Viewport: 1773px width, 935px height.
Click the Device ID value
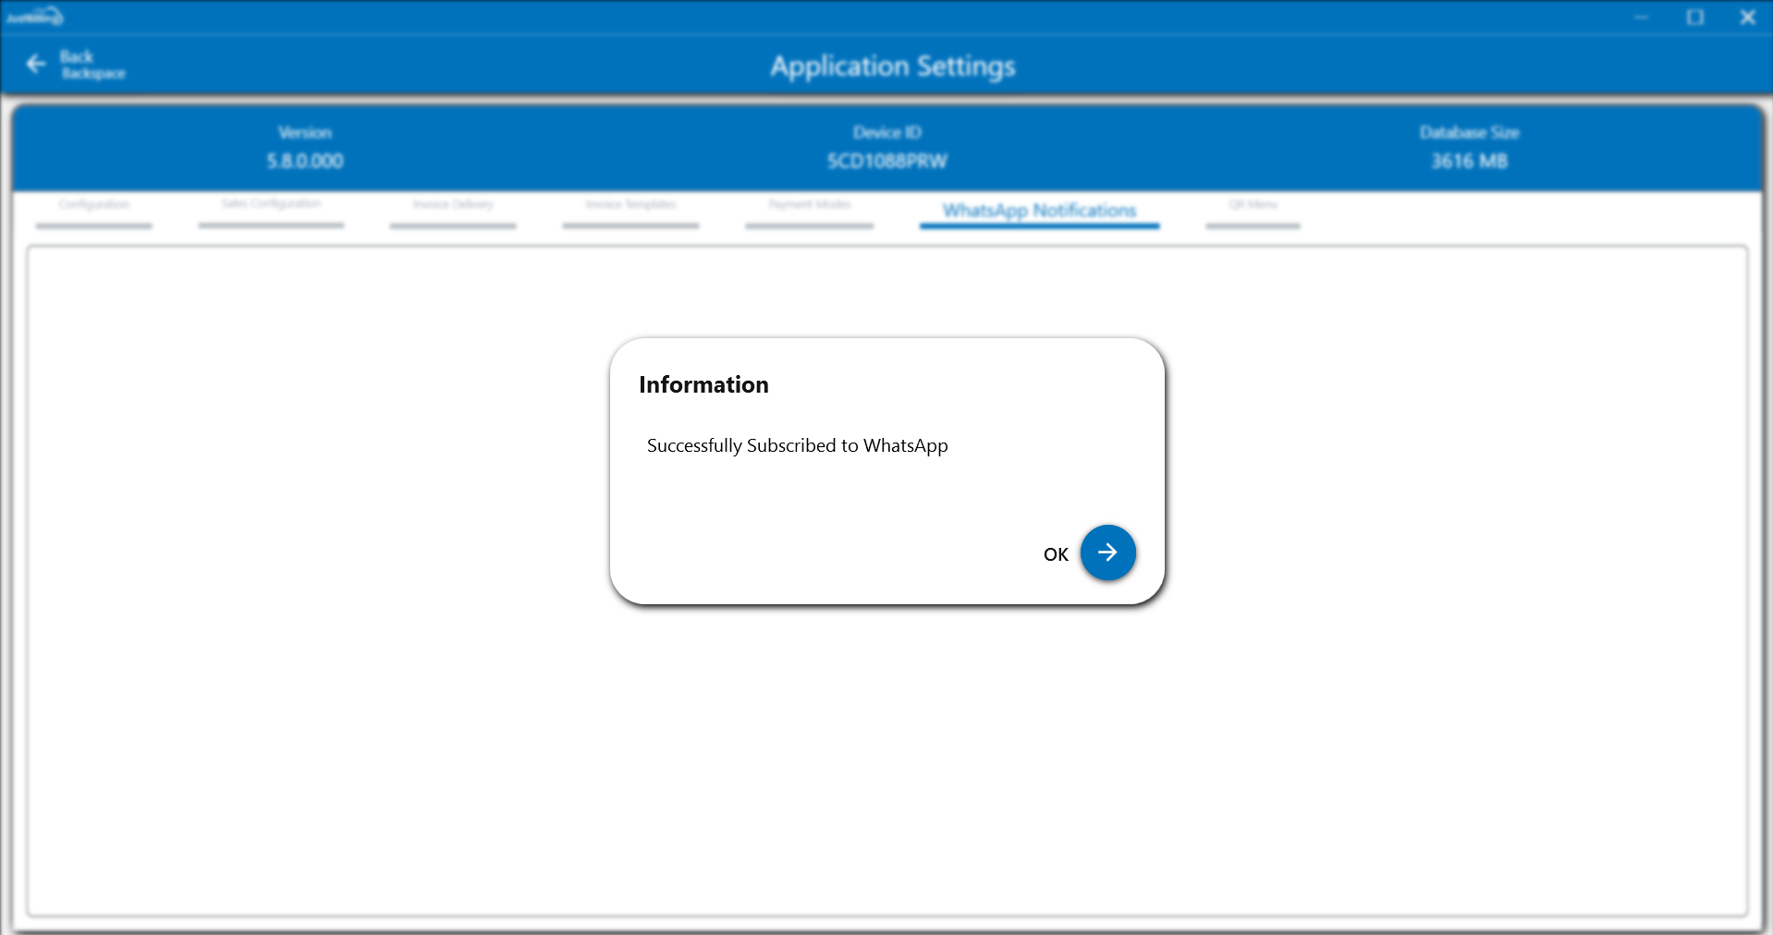(886, 162)
